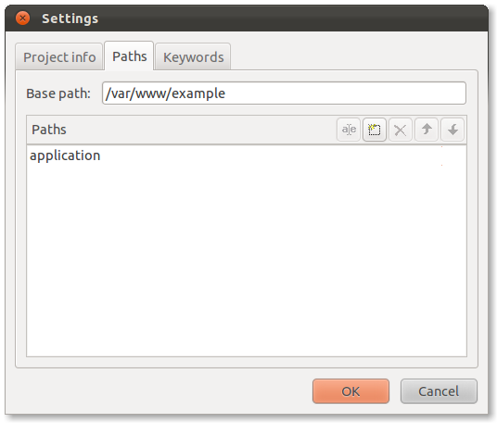Close the Settings dialog with orange X
The height and width of the screenshot is (423, 497).
pyautogui.click(x=22, y=19)
